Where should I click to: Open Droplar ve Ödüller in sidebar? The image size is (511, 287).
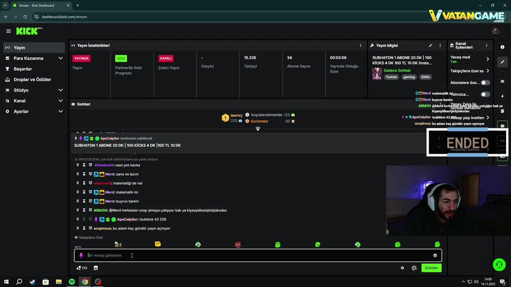pos(34,79)
